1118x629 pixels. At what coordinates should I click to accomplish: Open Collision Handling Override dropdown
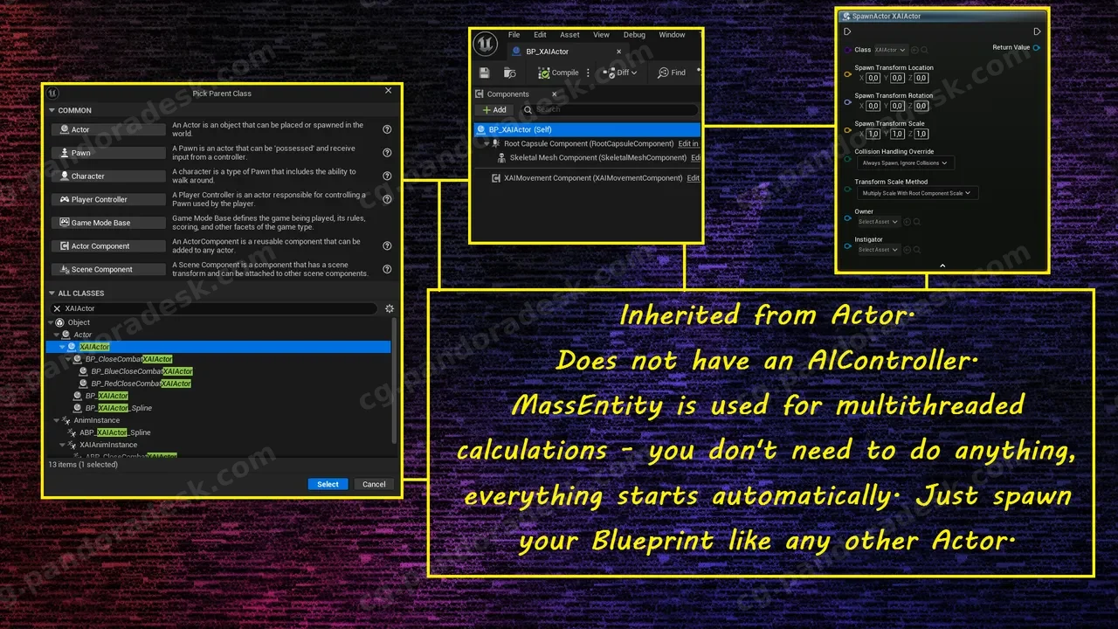click(904, 162)
